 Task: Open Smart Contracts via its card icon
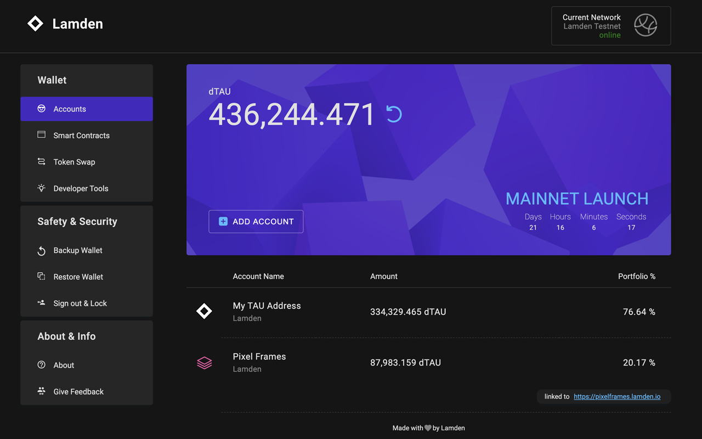[x=41, y=135]
